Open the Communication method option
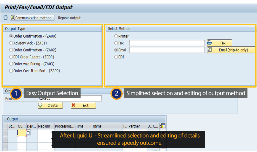This screenshot has height=152, width=257. (x=32, y=18)
